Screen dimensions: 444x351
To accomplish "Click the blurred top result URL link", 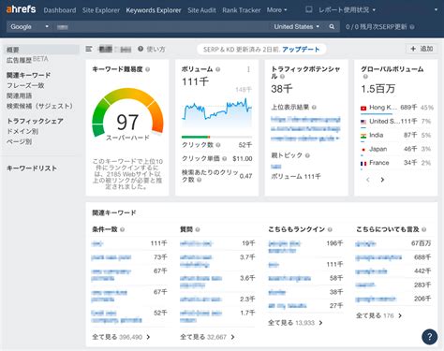I will click(x=305, y=128).
